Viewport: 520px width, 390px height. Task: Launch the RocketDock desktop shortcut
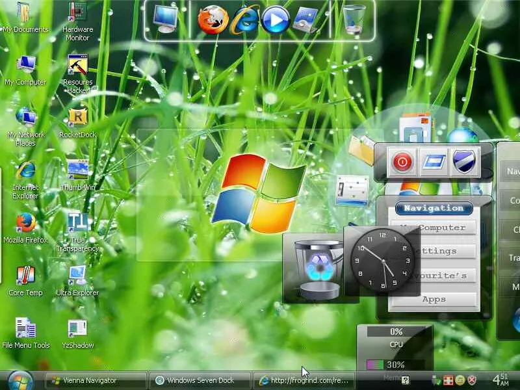point(77,122)
